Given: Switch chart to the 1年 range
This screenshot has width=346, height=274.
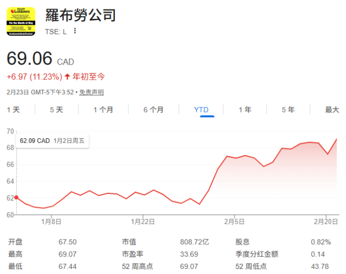Looking at the screenshot, I should 245,109.
